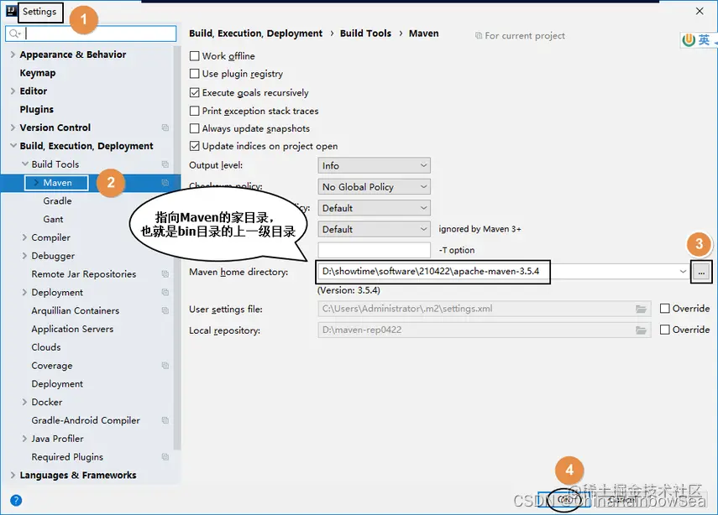The width and height of the screenshot is (718, 515).
Task: Check Override for User settings file
Action: tap(665, 309)
